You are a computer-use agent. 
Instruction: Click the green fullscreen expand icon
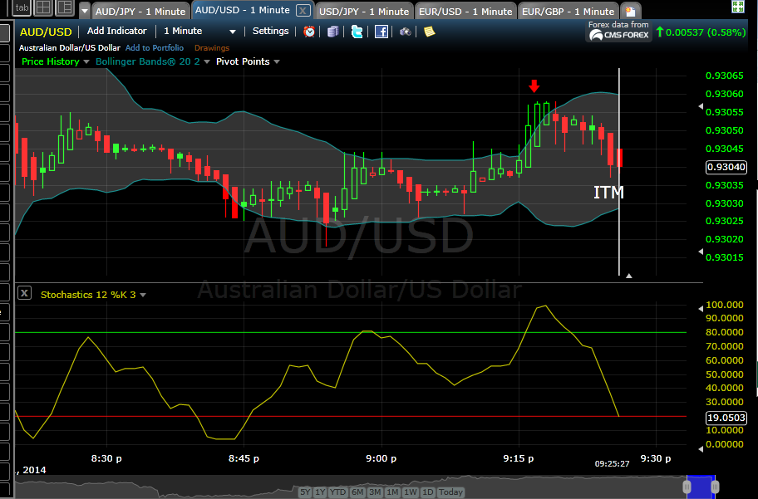(x=738, y=7)
